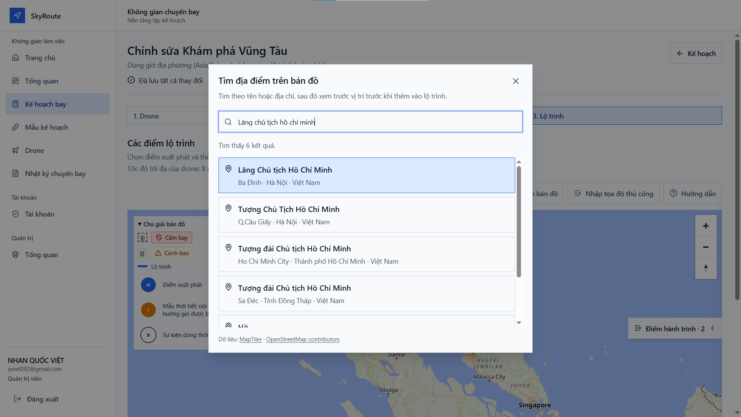Viewport: 741px width, 417px height.
Task: Expand the Điểm hành trình panel chevron
Action: tap(712, 328)
